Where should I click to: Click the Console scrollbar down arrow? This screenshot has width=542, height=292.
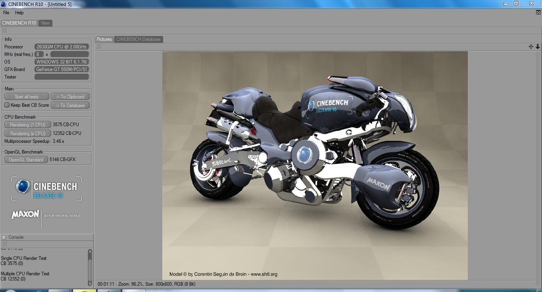coord(90,283)
